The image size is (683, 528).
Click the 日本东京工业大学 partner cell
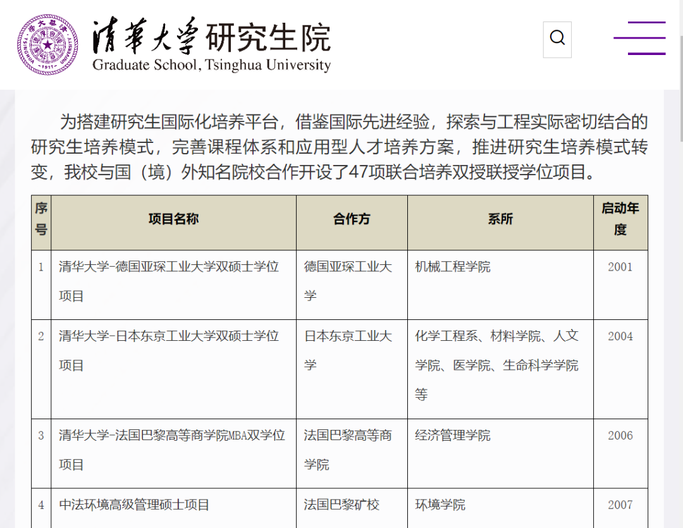352,369
